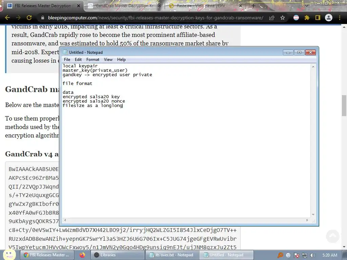The width and height of the screenshot is (347, 260).
Task: Launch Firefox from the taskbar
Action: pos(82,255)
